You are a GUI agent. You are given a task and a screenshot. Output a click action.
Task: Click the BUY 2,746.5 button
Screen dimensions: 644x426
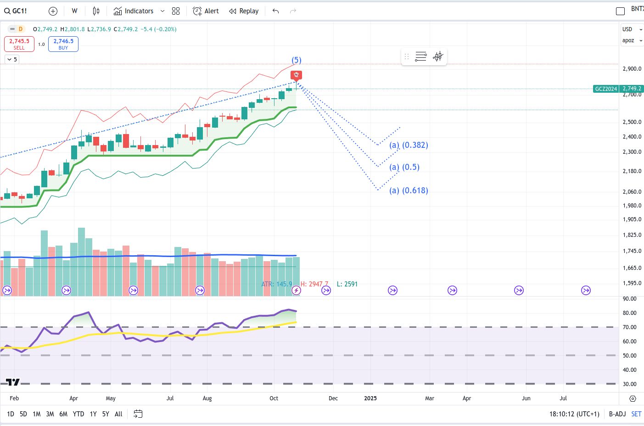coord(63,45)
